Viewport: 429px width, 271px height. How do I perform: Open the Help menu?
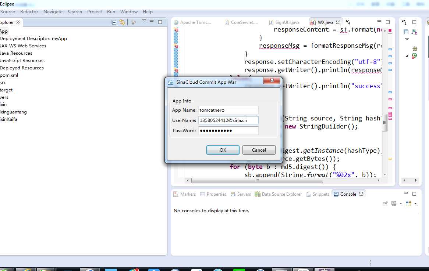(148, 12)
